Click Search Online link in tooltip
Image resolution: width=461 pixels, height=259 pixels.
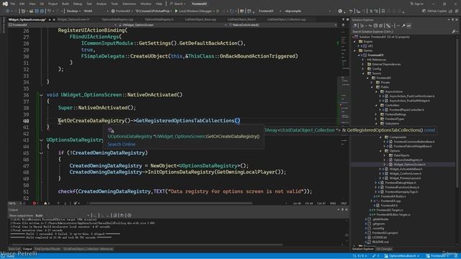(122, 144)
